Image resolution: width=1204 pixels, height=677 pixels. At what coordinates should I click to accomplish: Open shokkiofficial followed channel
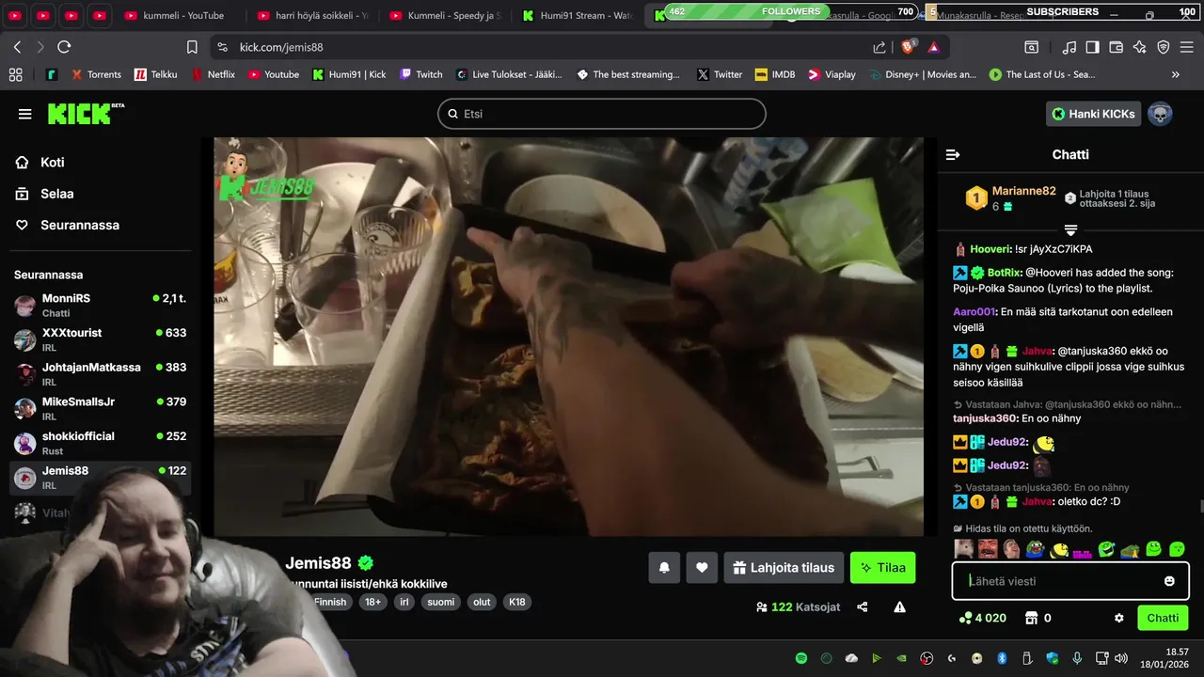100,443
